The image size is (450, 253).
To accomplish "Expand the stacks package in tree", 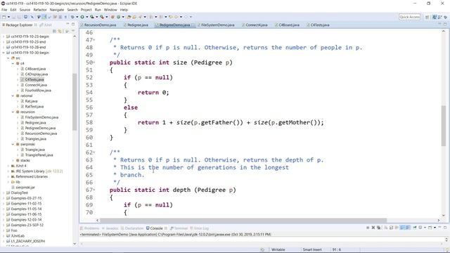I will [x=13, y=160].
